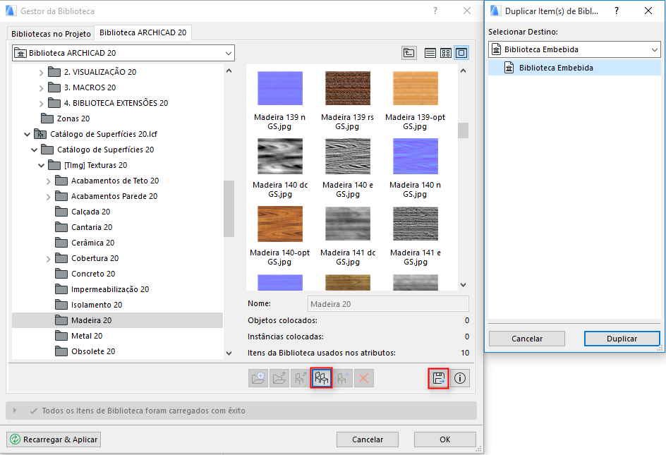Click thumbnail pane scroll down arrow
The width and height of the screenshot is (666, 455).
463,285
